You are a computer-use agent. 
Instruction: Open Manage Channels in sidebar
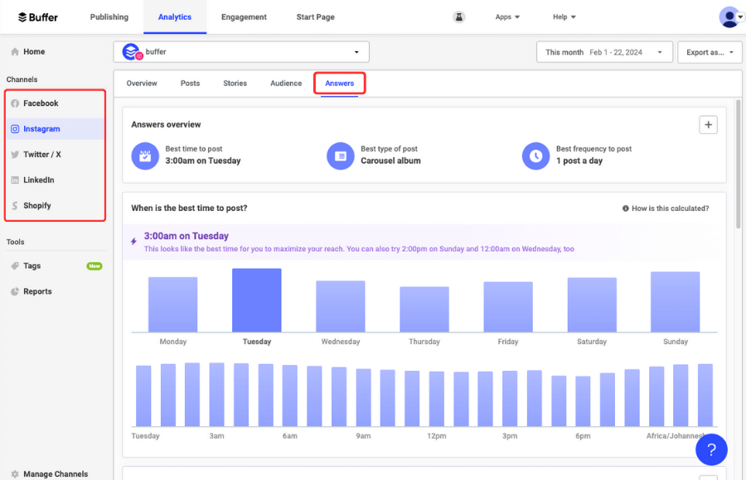click(55, 474)
